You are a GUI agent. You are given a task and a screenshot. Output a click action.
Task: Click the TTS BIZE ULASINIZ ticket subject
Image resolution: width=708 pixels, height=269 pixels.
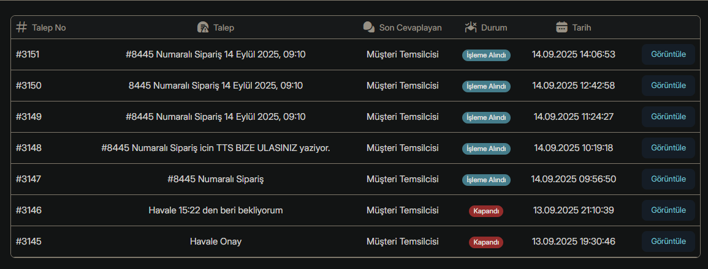215,148
